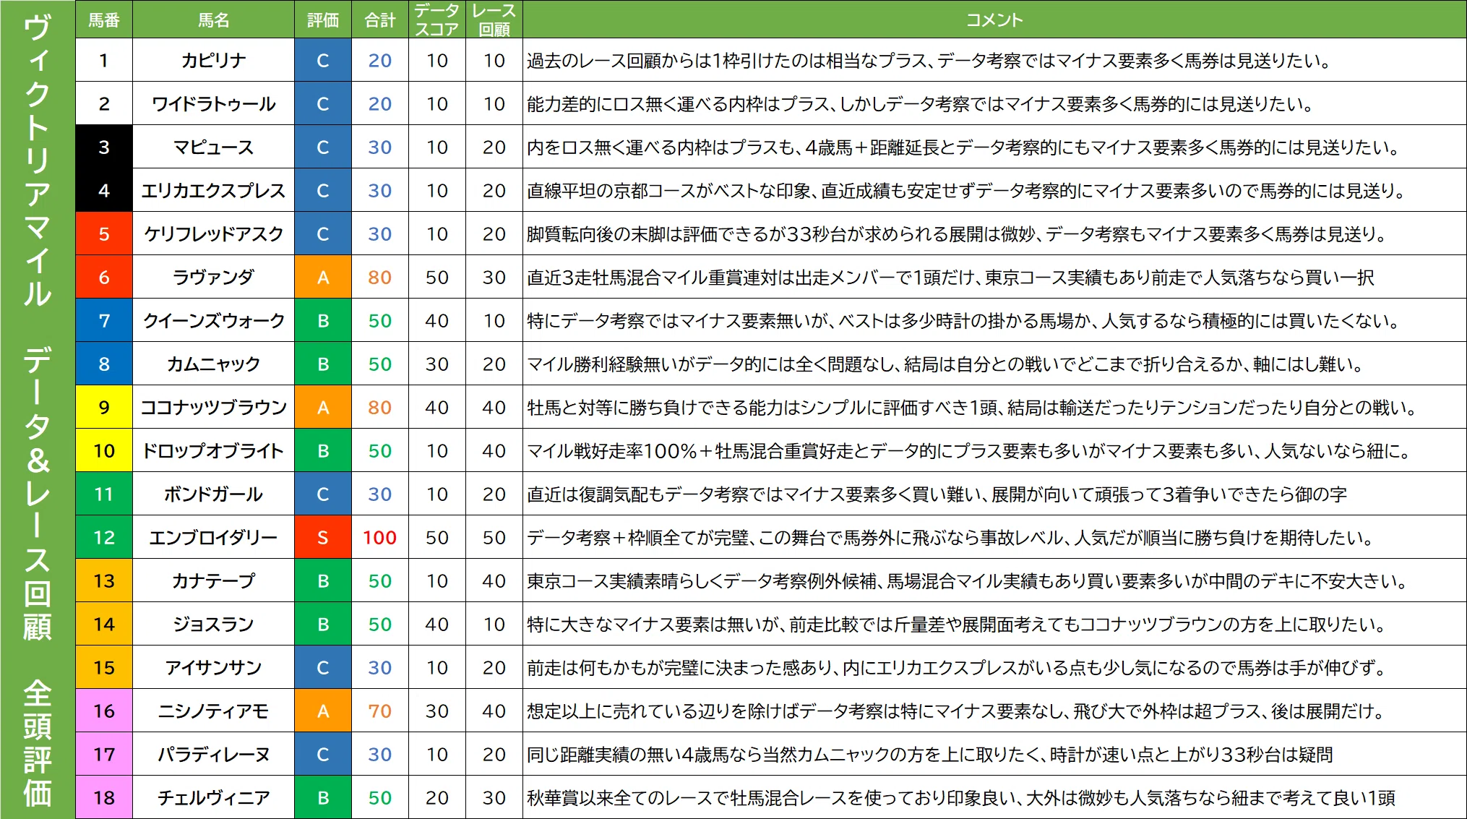
Task: Click the レース回顧 column header
Action: [494, 20]
